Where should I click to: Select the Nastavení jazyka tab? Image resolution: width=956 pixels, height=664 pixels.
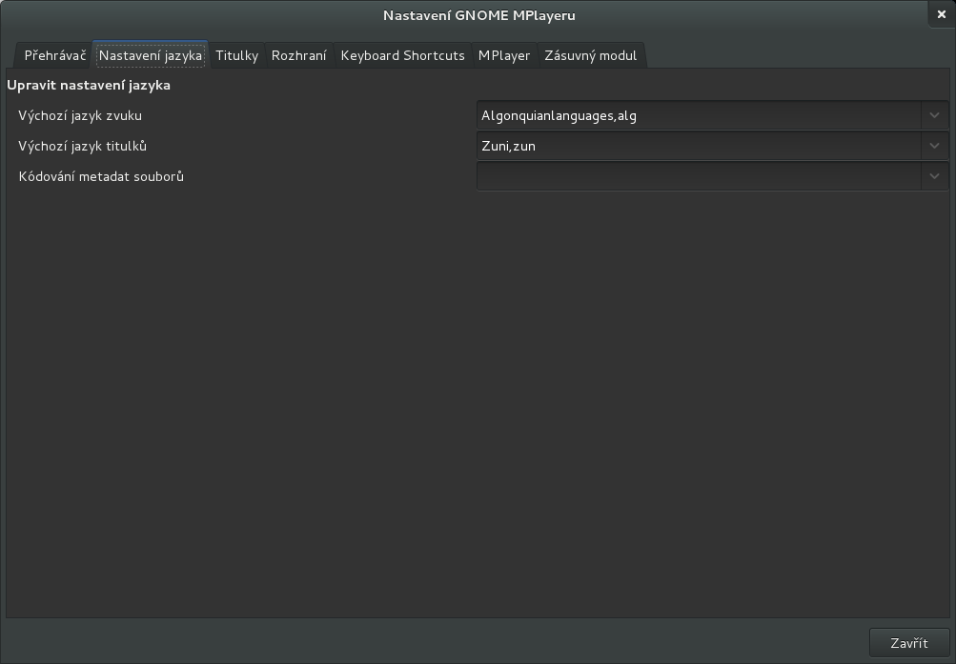(151, 55)
